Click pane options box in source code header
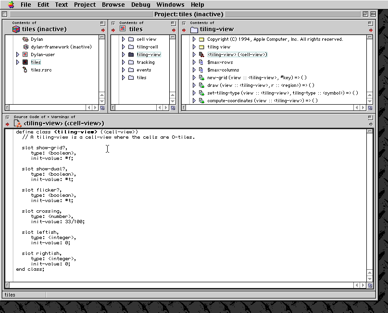 (x=7, y=117)
